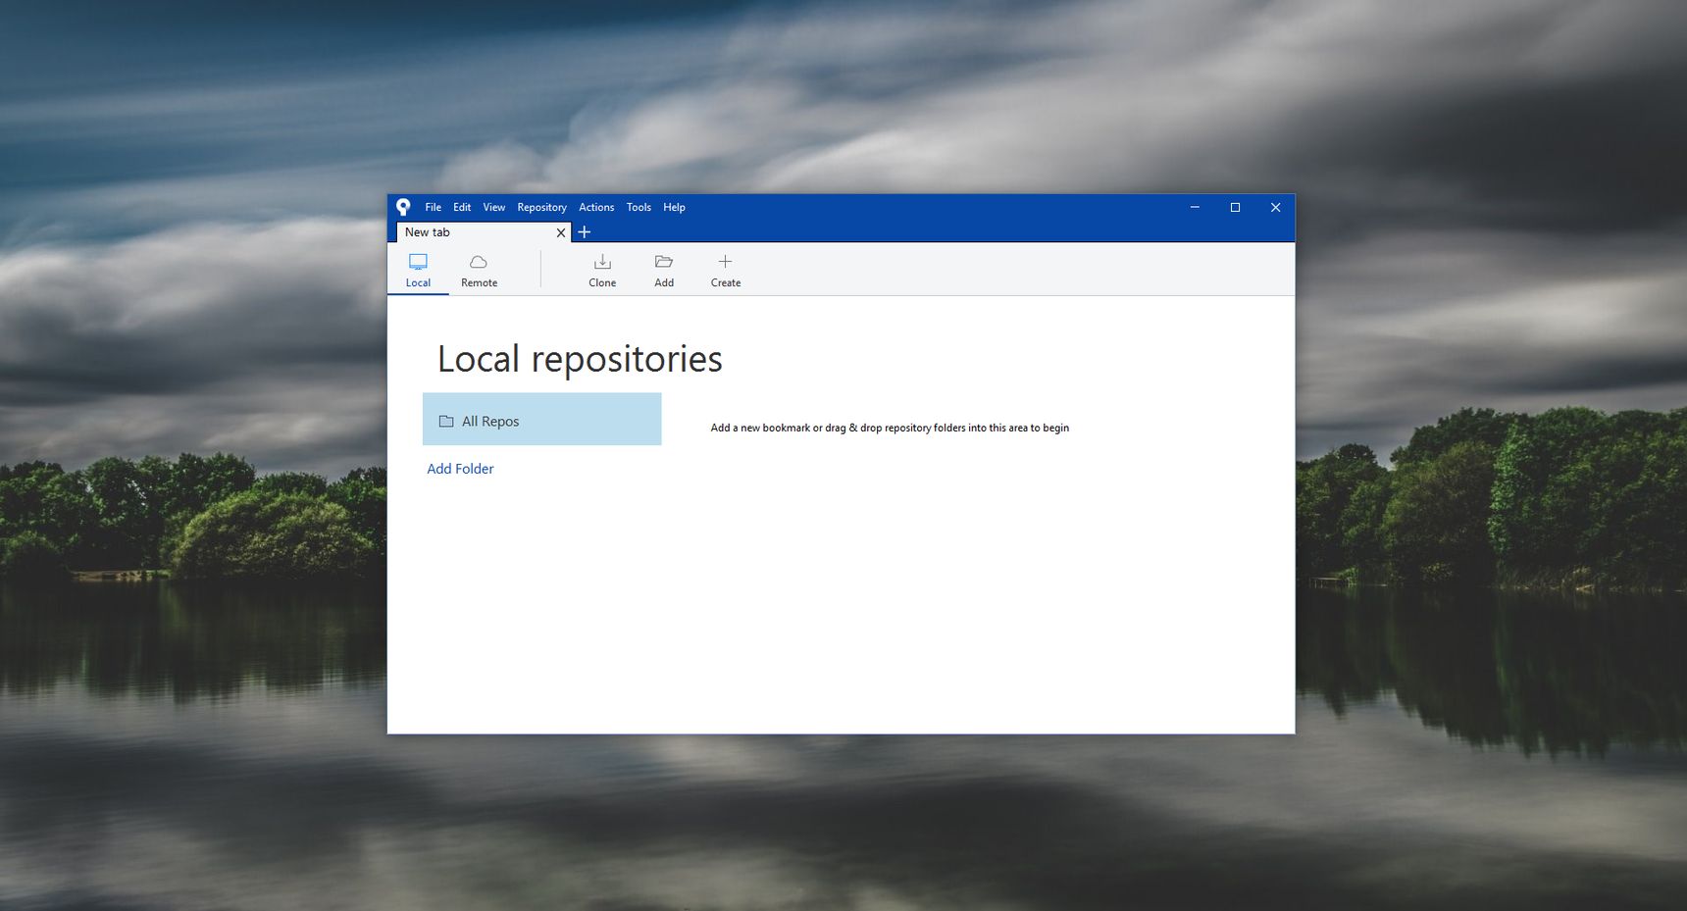This screenshot has height=911, width=1687.
Task: Open the Tools menu
Action: pos(639,207)
